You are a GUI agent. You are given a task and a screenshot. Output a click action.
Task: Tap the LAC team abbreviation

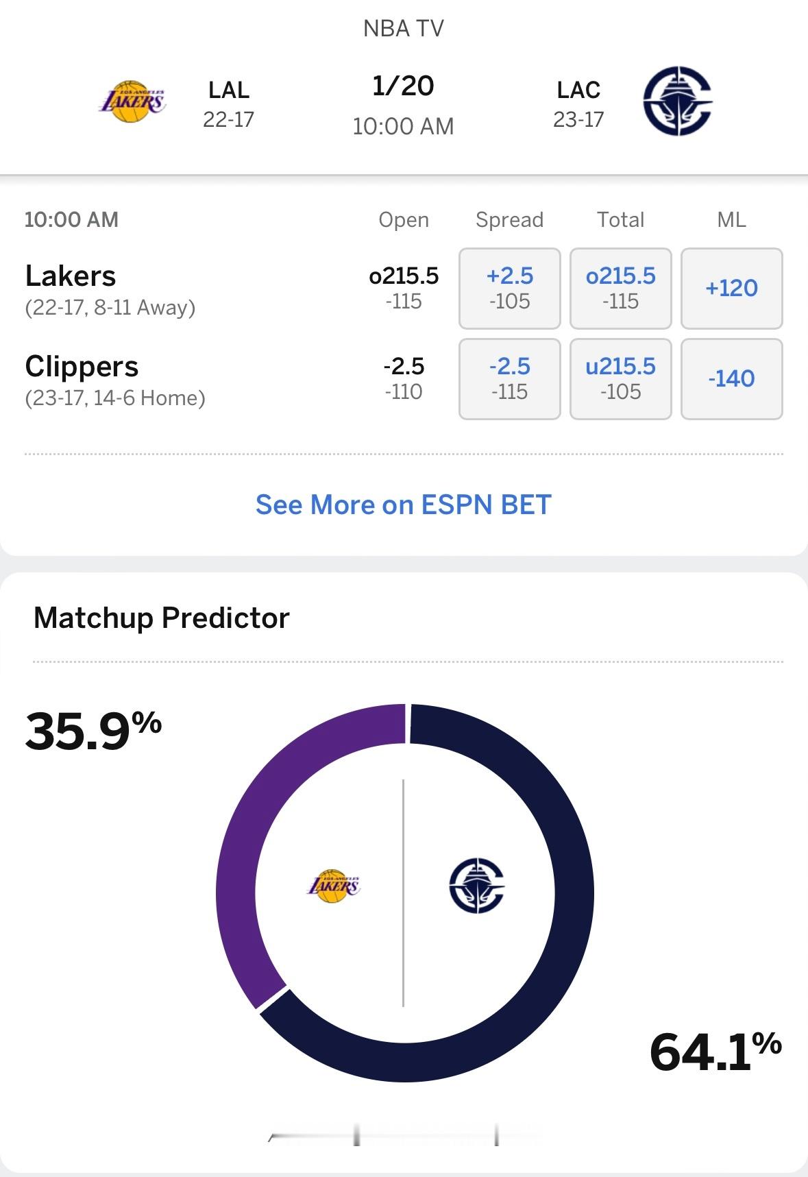click(x=578, y=90)
